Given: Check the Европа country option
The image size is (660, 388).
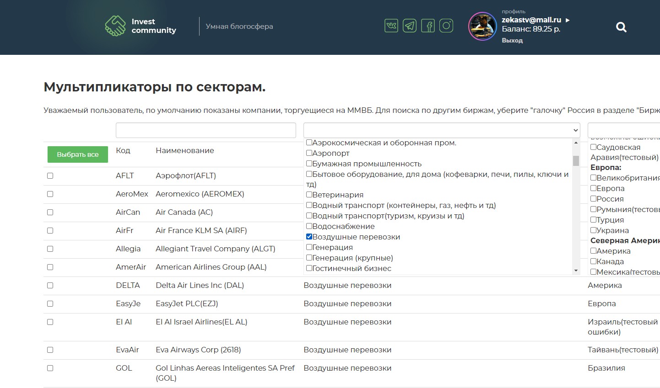Looking at the screenshot, I should point(593,188).
